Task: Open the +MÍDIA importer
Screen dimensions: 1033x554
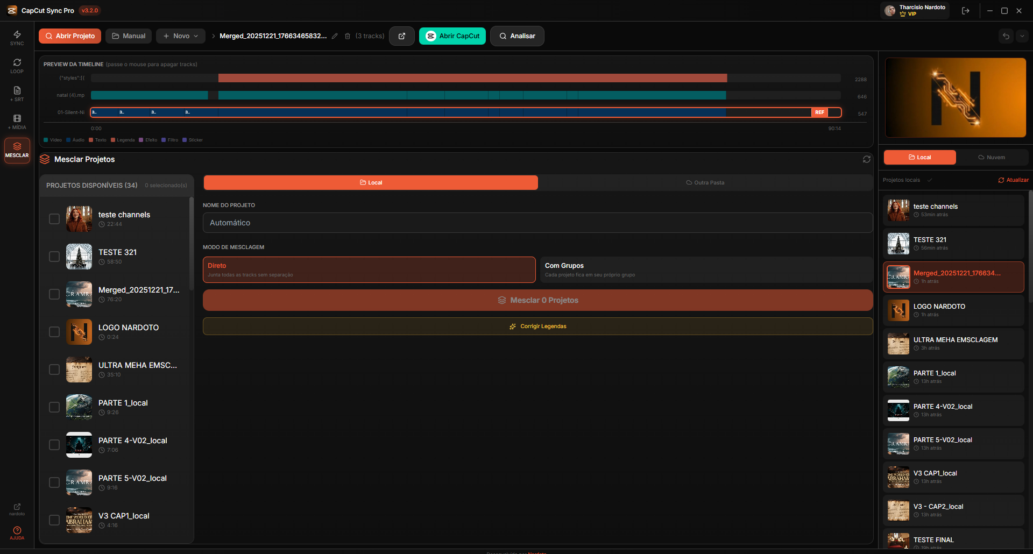Action: click(x=17, y=122)
